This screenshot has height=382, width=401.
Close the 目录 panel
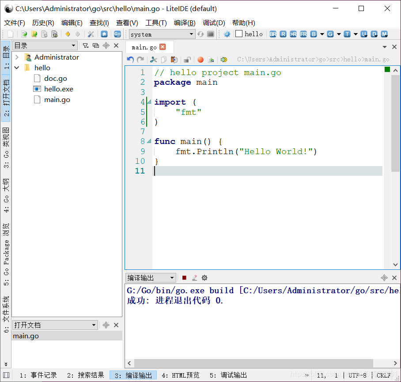click(x=116, y=45)
